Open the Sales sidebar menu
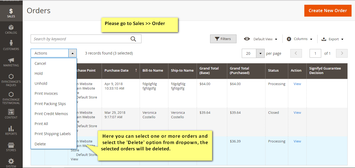 pyautogui.click(x=11, y=13)
